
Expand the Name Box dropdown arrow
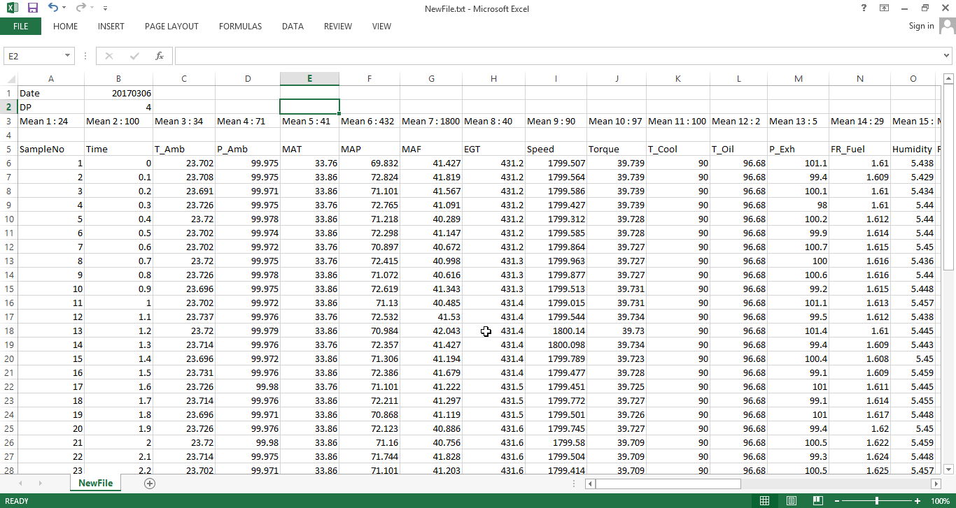pyautogui.click(x=68, y=56)
